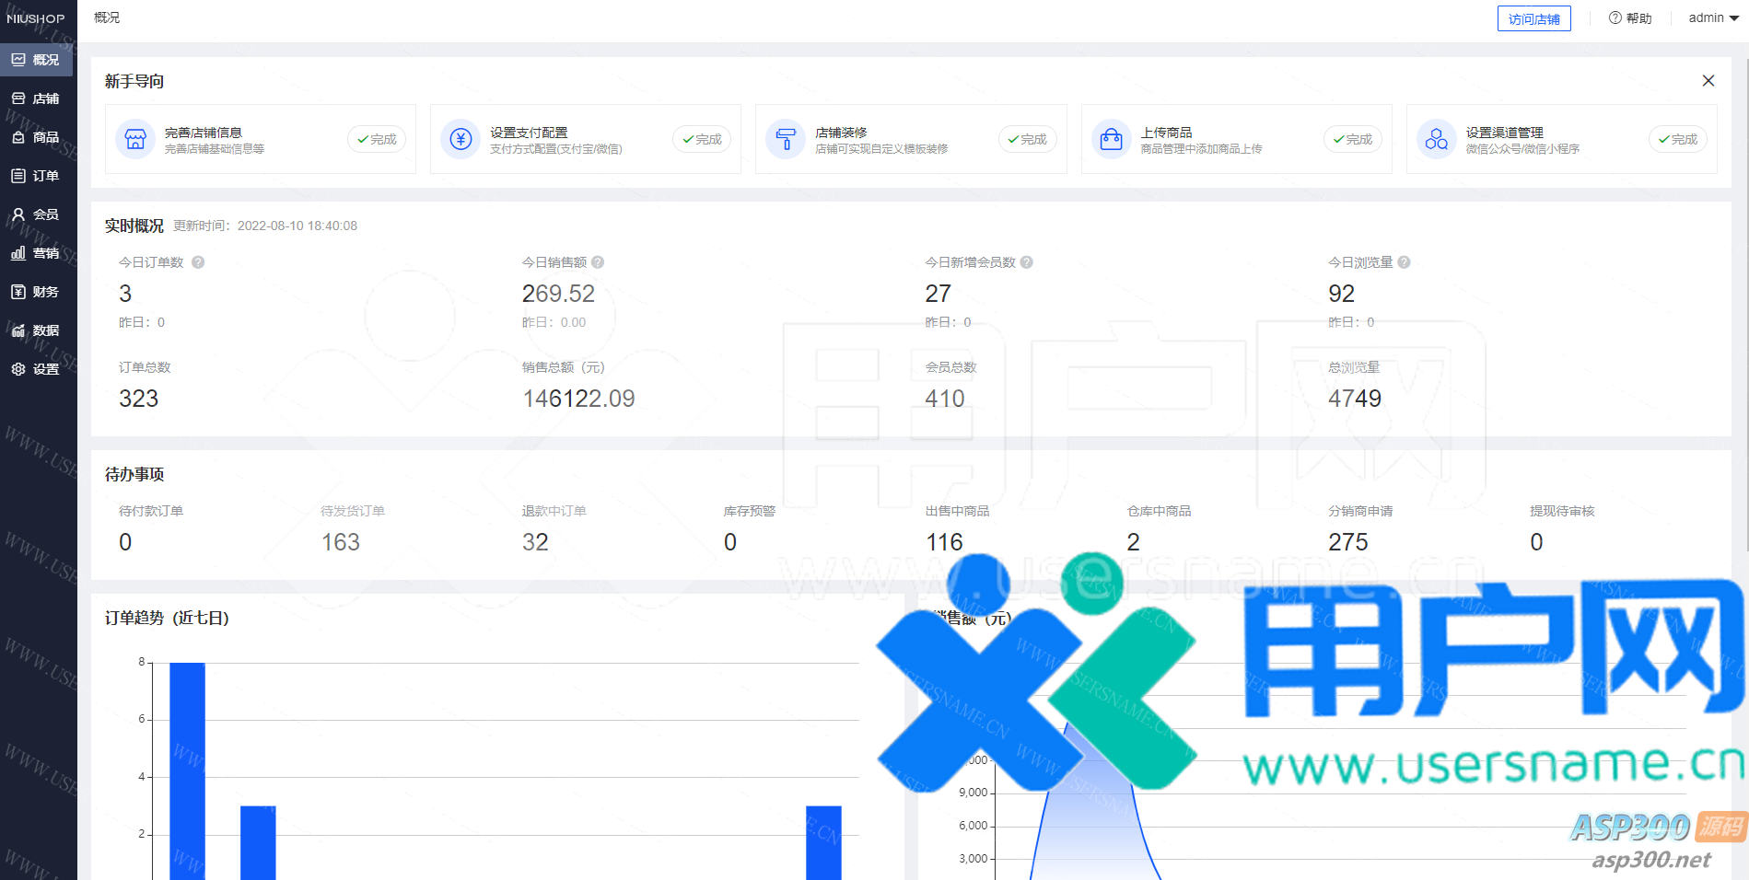Click the 营销 marketing chart icon
Image resolution: width=1749 pixels, height=880 pixels.
pyautogui.click(x=18, y=253)
